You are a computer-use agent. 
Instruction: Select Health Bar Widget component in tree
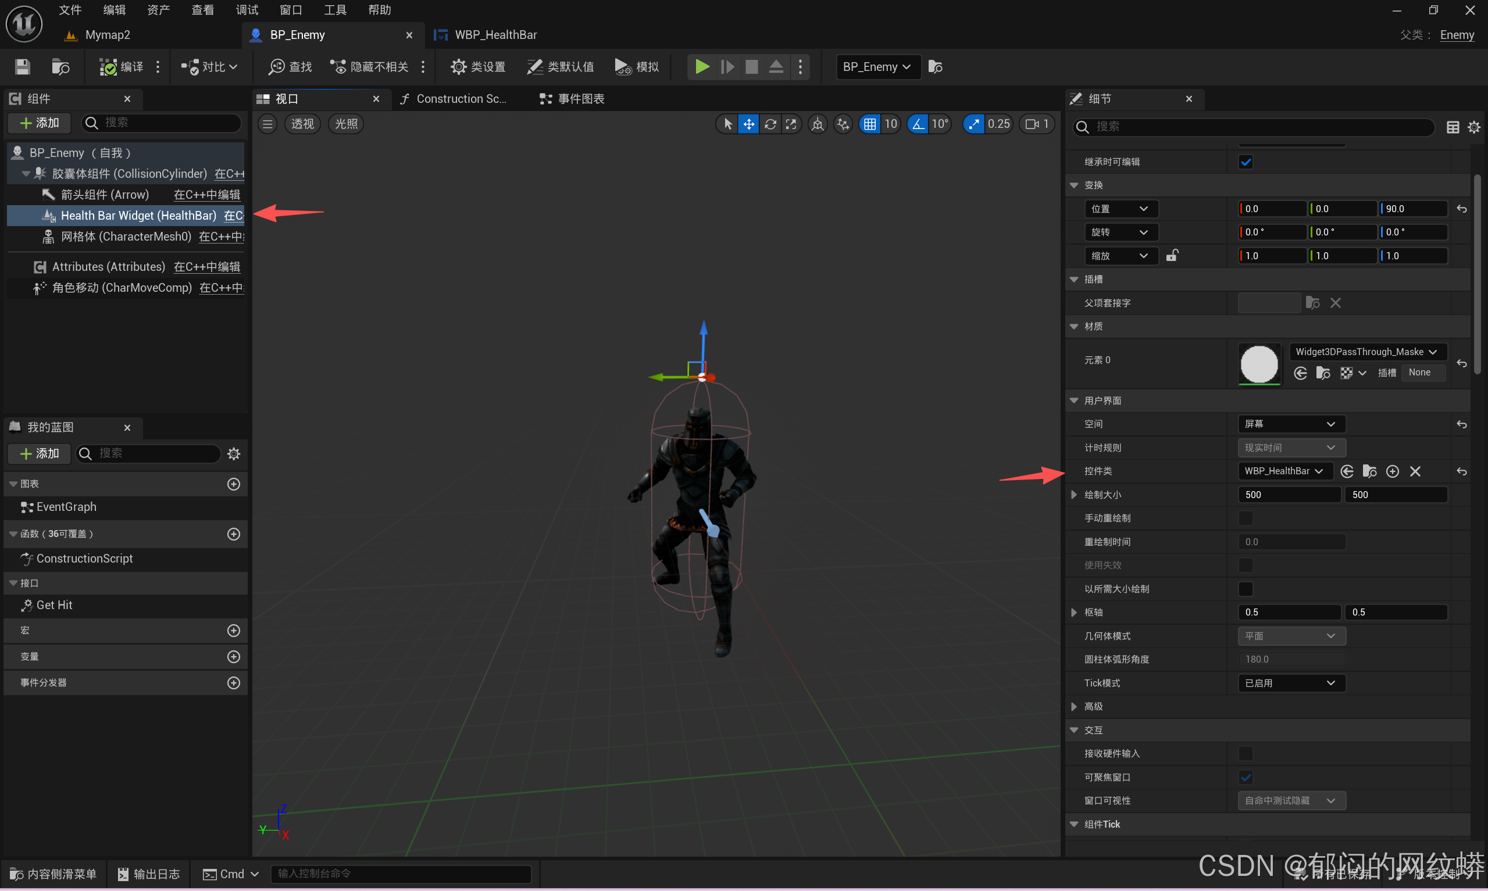click(138, 216)
